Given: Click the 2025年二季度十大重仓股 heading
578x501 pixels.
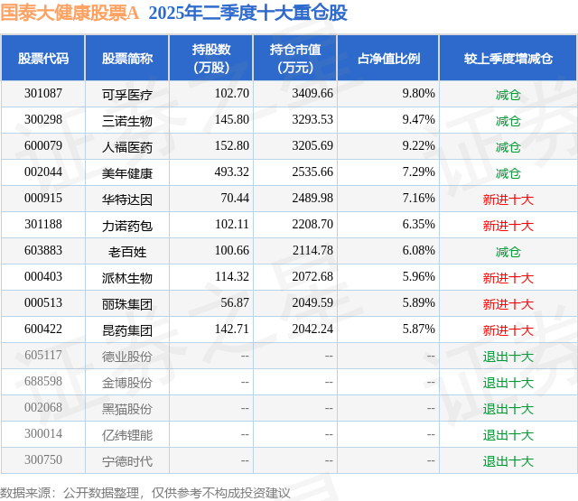Looking at the screenshot, I should (x=248, y=14).
